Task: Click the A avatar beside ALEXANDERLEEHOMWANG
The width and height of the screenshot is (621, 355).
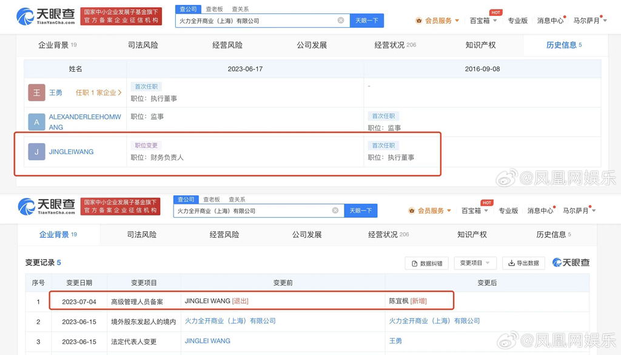Action: [x=36, y=122]
